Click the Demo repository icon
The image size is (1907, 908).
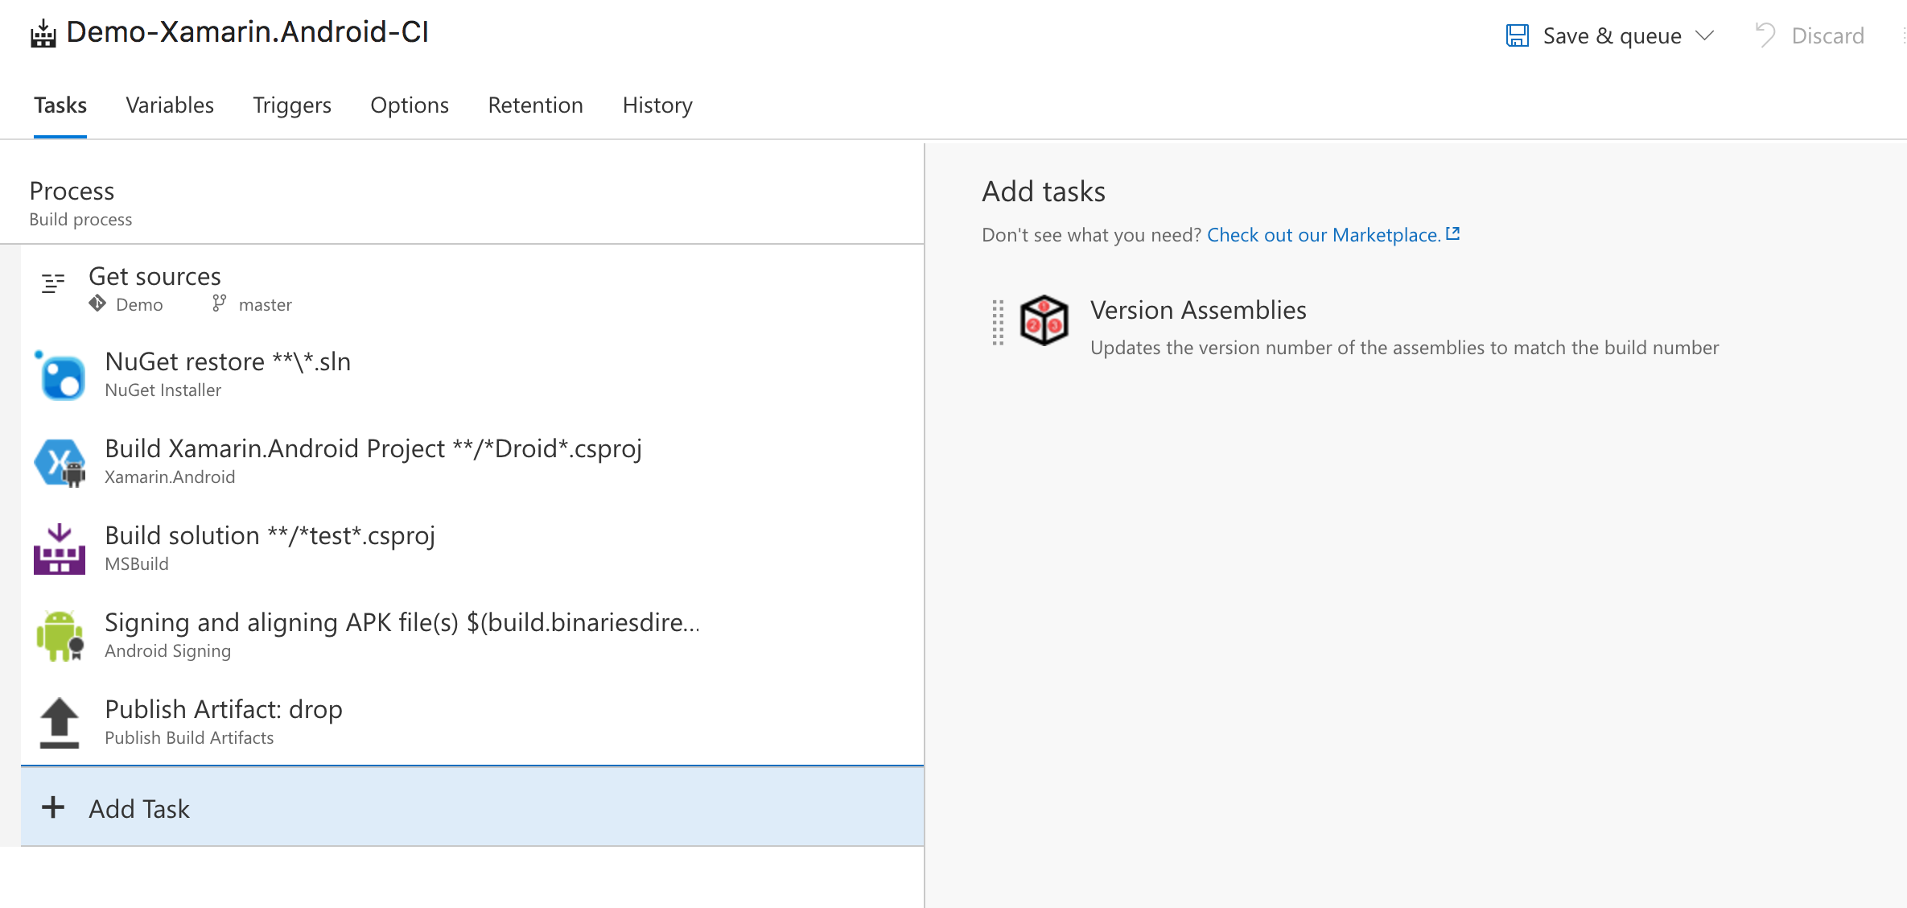point(97,304)
